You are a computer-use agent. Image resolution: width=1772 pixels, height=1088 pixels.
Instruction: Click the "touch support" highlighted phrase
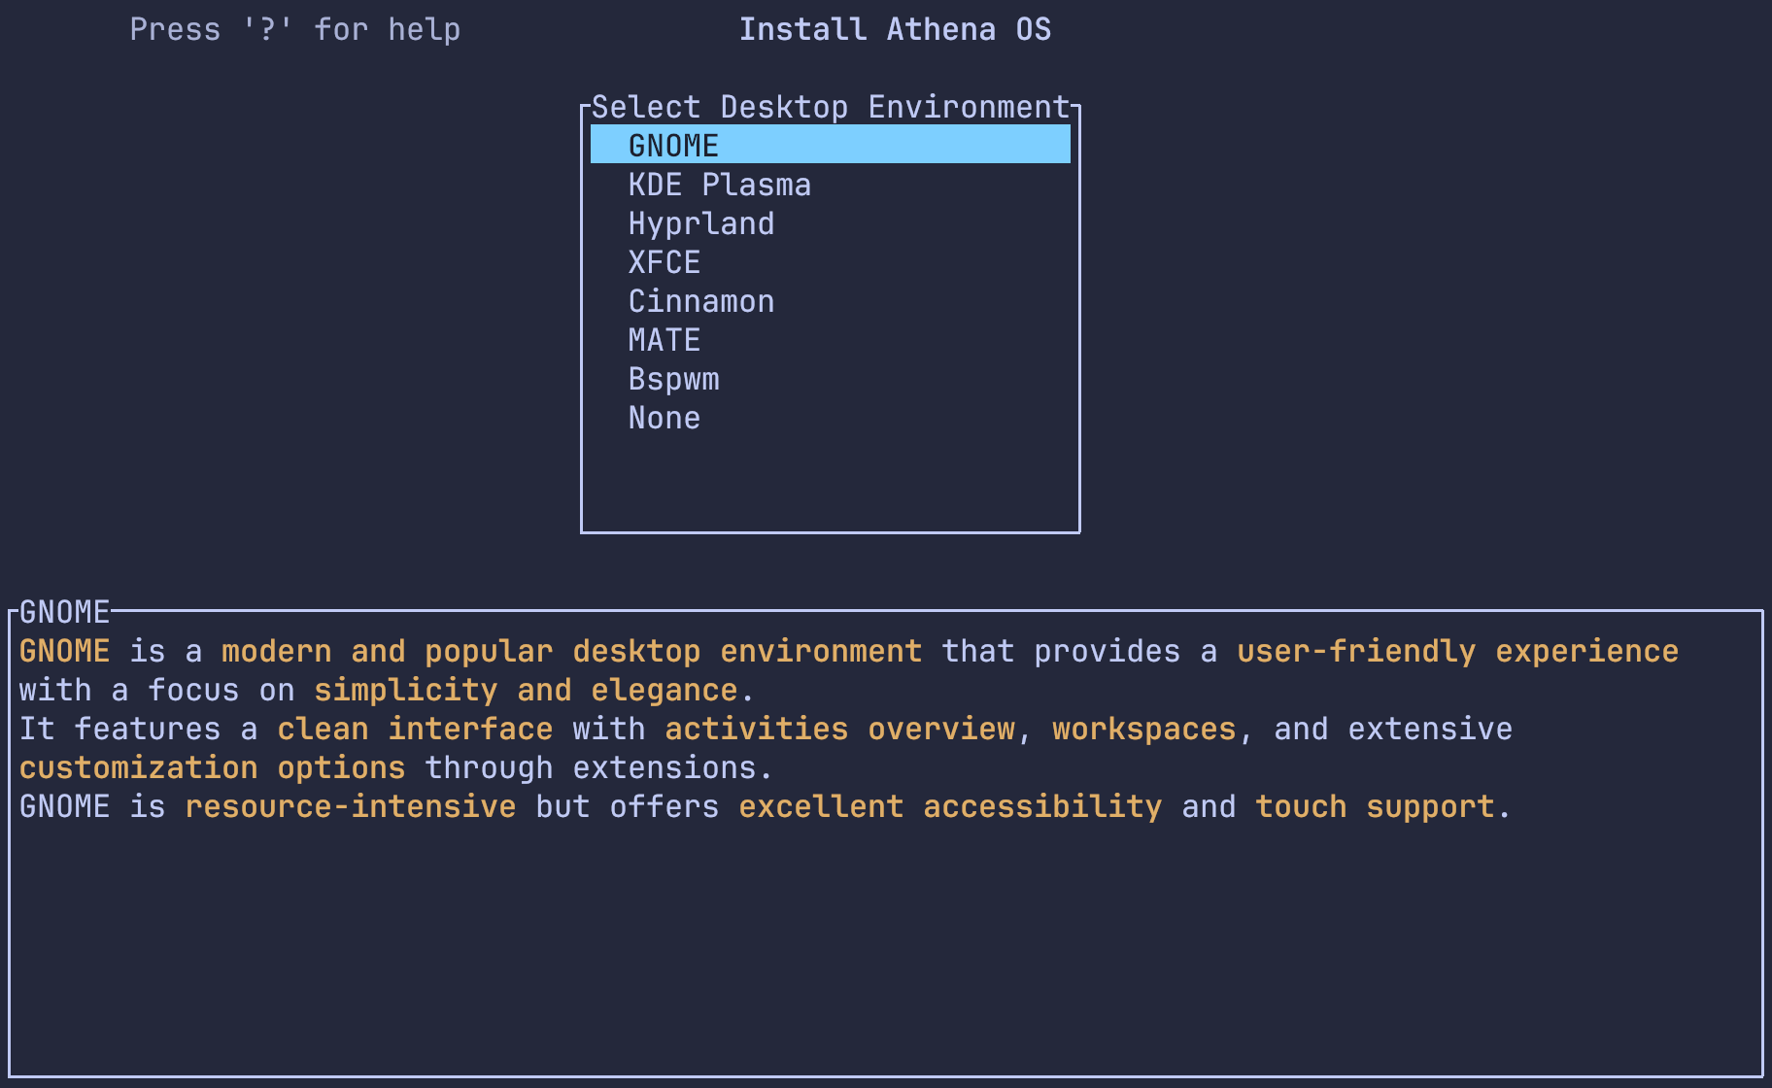[x=1375, y=806]
